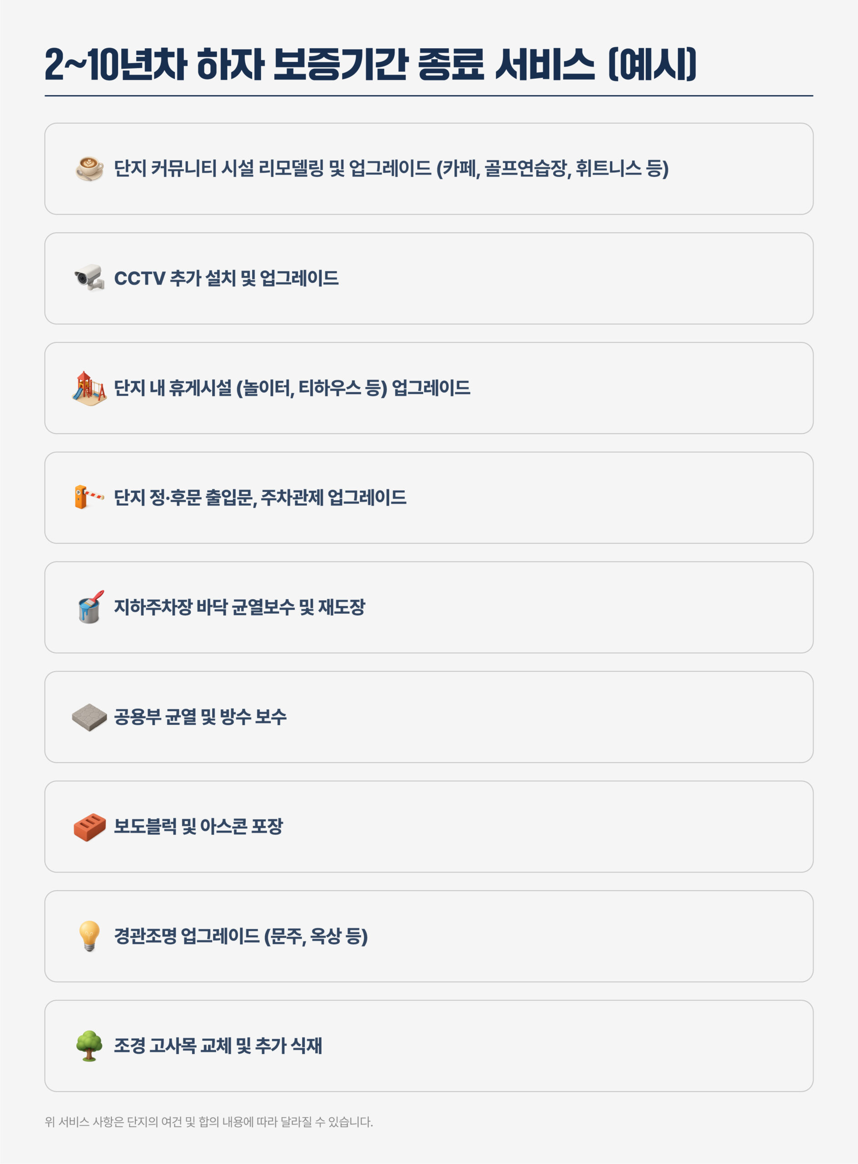
Task: Click the 보도블럭 및 아스콘 포장 label
Action: click(198, 827)
